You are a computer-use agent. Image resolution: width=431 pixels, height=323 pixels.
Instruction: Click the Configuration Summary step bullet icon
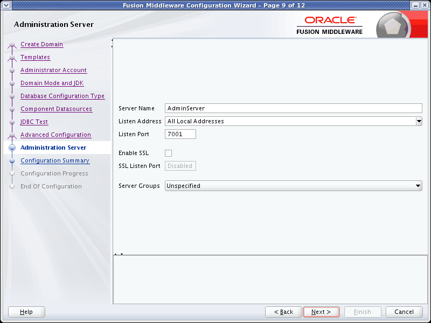coord(12,160)
